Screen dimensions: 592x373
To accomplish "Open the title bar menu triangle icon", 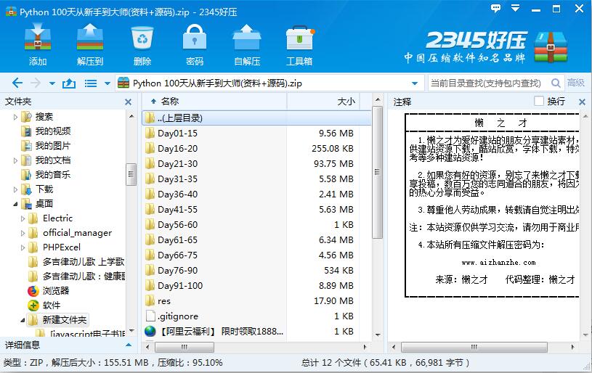I will [515, 8].
